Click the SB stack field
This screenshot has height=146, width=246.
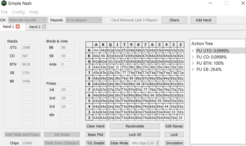28,73
